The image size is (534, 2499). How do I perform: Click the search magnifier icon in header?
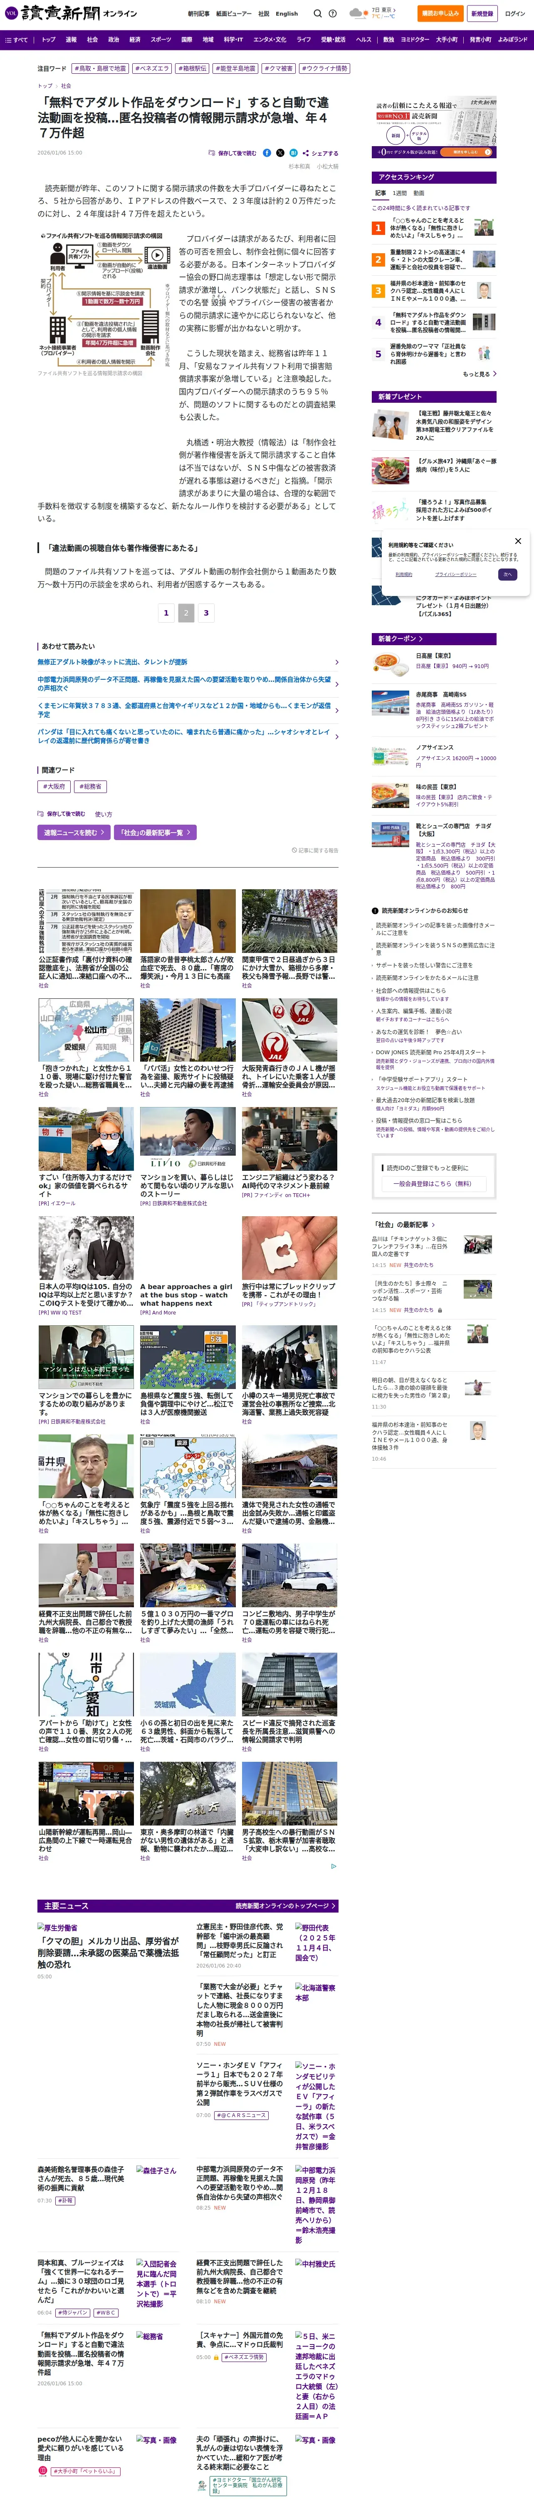[317, 14]
